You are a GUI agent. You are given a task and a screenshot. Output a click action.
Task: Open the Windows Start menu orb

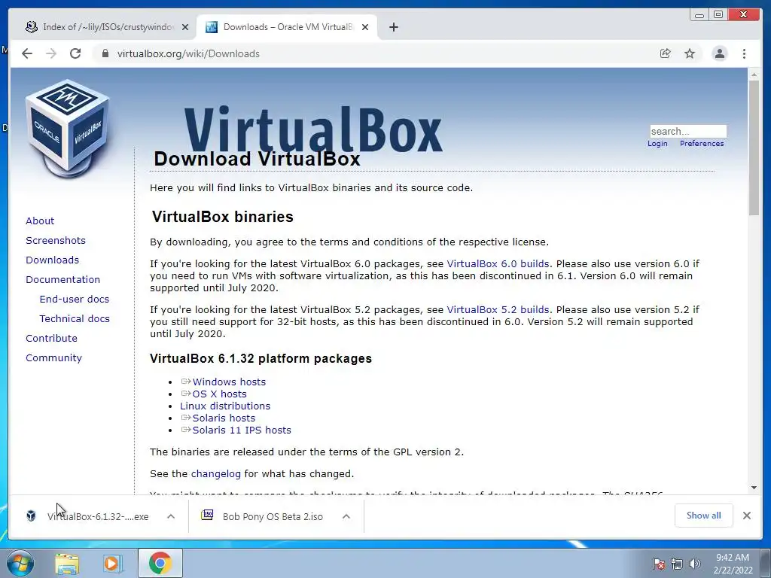[x=20, y=563]
